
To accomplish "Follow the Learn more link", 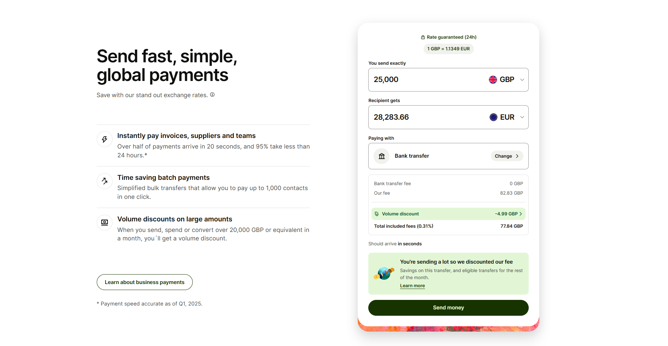I will click(x=412, y=286).
